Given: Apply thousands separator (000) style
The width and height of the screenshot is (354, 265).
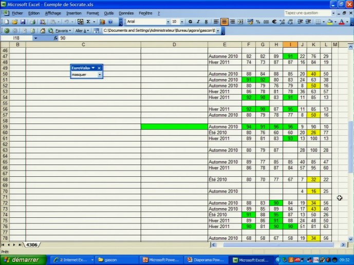Looking at the screenshot, I should [266, 22].
